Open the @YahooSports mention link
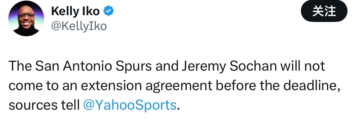363x131 pixels. click(130, 105)
